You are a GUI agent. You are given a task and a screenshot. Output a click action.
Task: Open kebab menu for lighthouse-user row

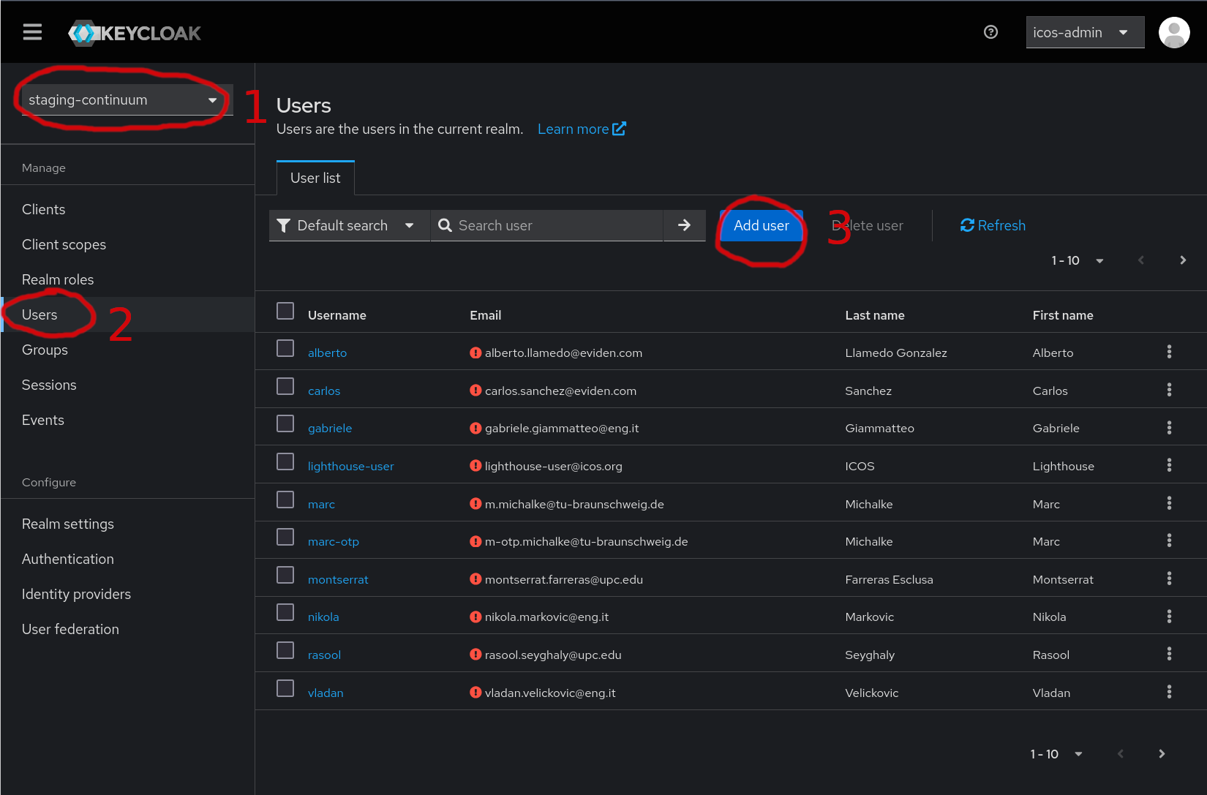(1169, 465)
